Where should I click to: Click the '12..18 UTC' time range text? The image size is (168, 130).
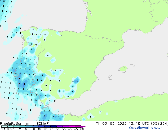(x=139, y=124)
